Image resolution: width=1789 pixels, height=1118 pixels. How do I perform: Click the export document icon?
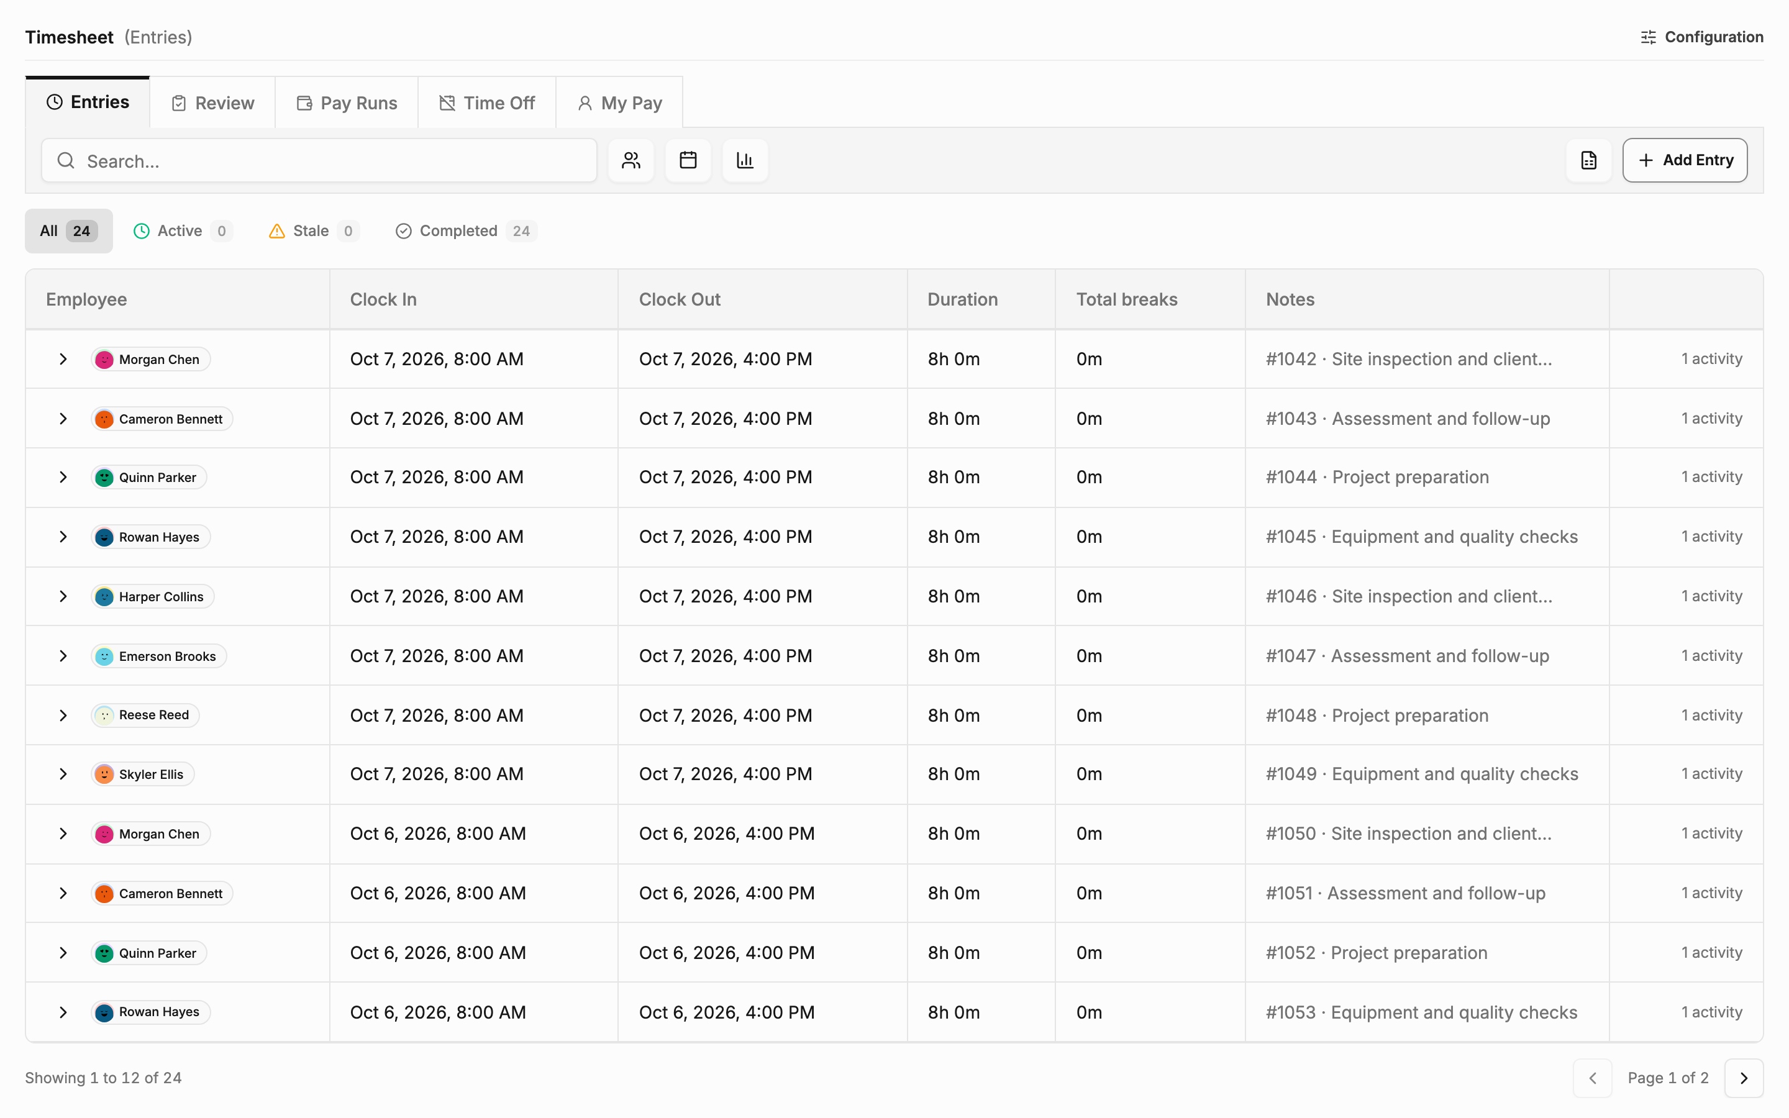click(1588, 160)
